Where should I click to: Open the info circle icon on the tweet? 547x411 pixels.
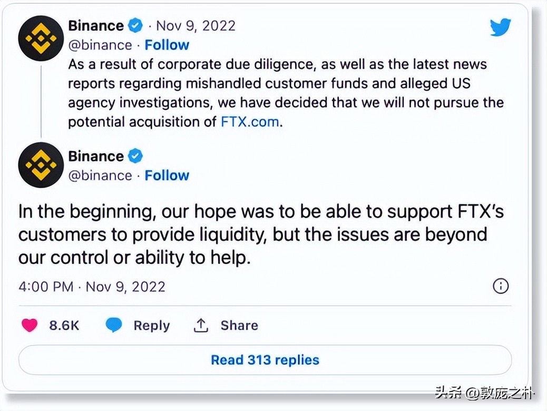click(501, 286)
